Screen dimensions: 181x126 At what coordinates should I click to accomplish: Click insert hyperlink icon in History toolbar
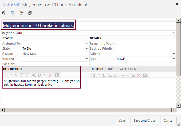[x=133, y=75]
